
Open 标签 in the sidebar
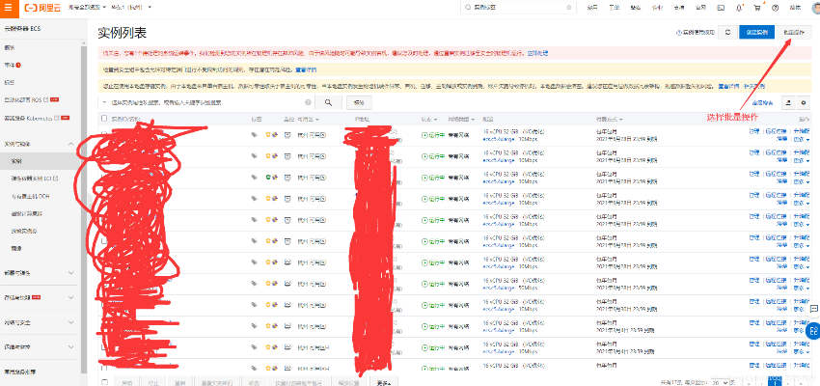click(x=10, y=83)
